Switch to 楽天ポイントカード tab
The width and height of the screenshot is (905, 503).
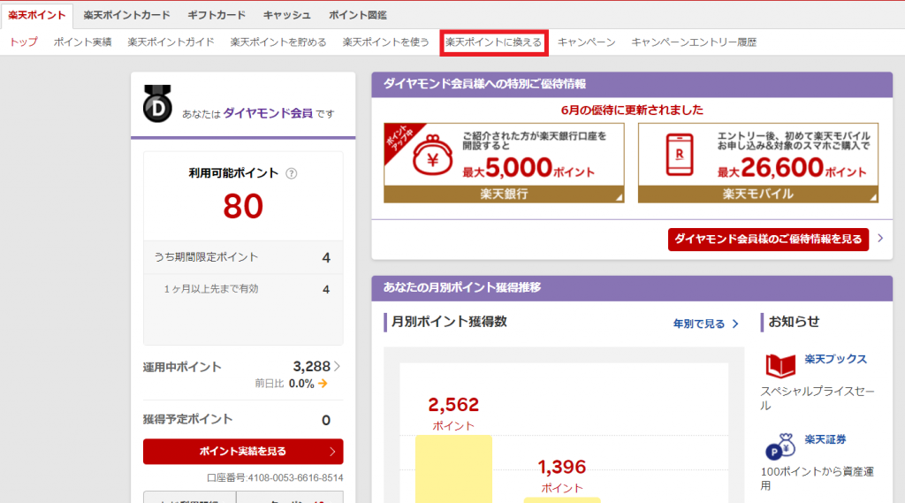[126, 16]
